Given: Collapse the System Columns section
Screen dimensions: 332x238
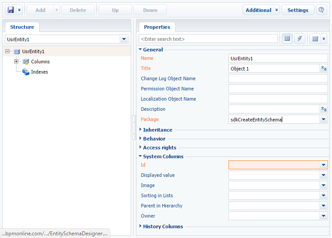Looking at the screenshot, I should [x=140, y=156].
